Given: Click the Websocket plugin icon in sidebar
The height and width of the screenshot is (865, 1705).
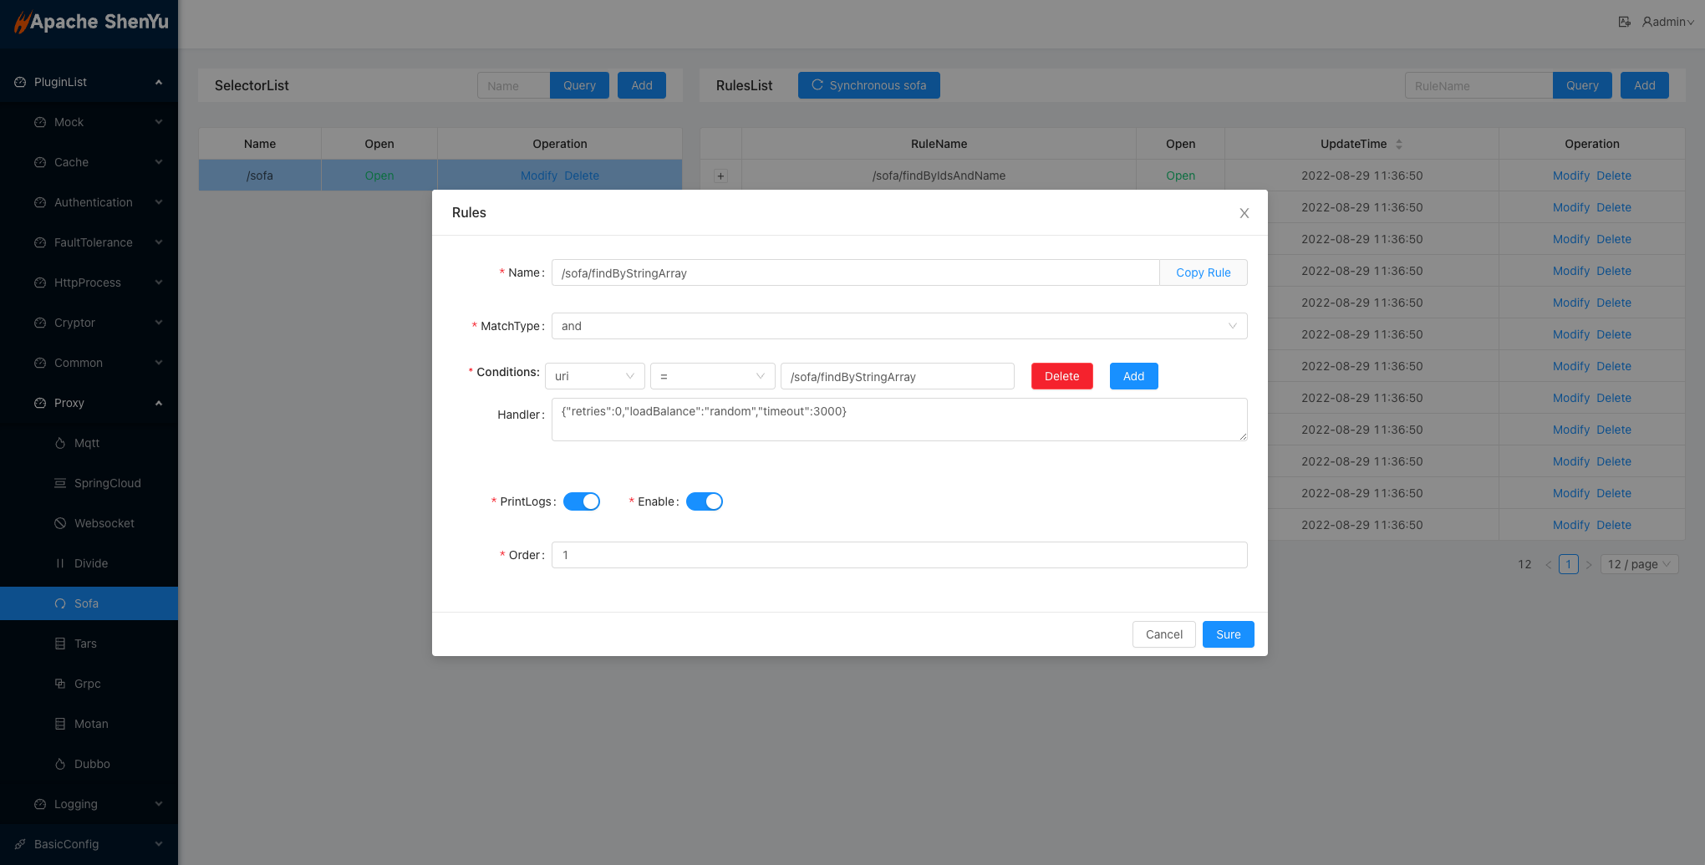Looking at the screenshot, I should point(60,523).
